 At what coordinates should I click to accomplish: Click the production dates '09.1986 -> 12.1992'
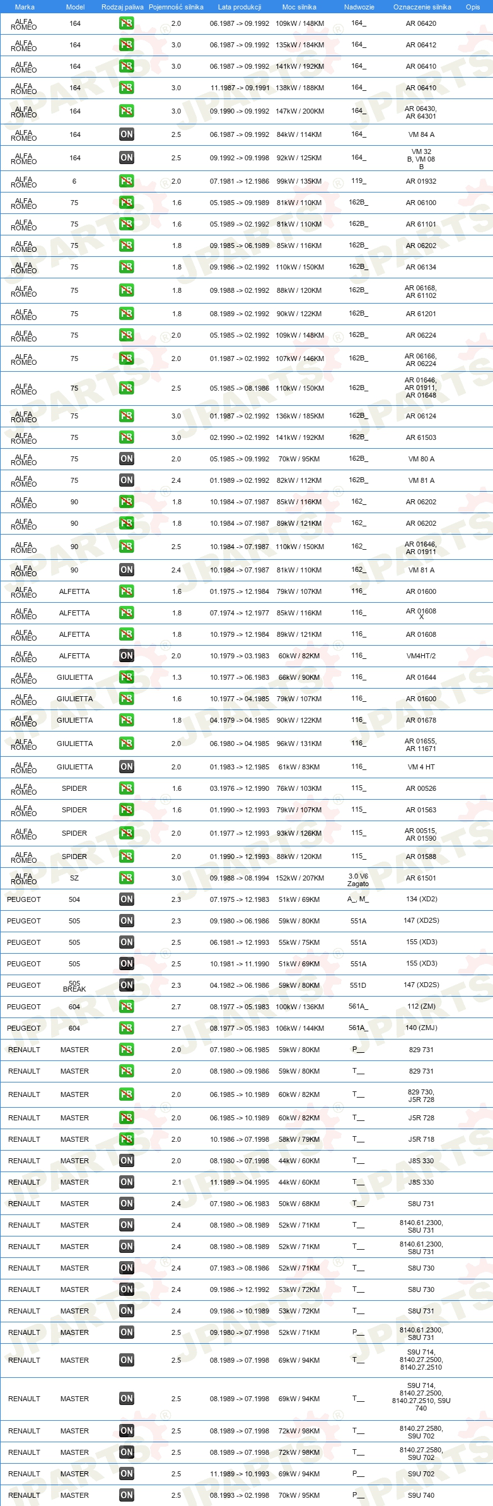240,1290
